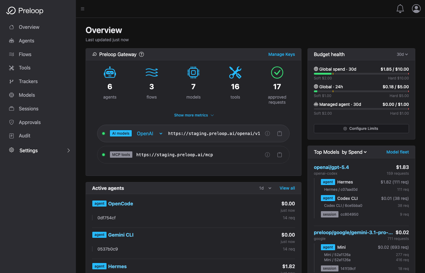The image size is (425, 273).
Task: Open the OpenAI provider dropdown
Action: (x=150, y=133)
